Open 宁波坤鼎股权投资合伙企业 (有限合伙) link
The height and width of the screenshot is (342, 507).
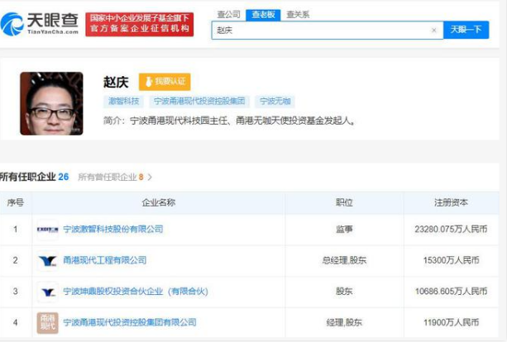[x=136, y=292]
